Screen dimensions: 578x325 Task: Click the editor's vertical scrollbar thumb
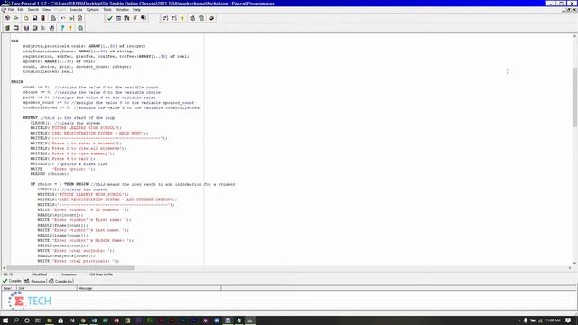point(574,97)
